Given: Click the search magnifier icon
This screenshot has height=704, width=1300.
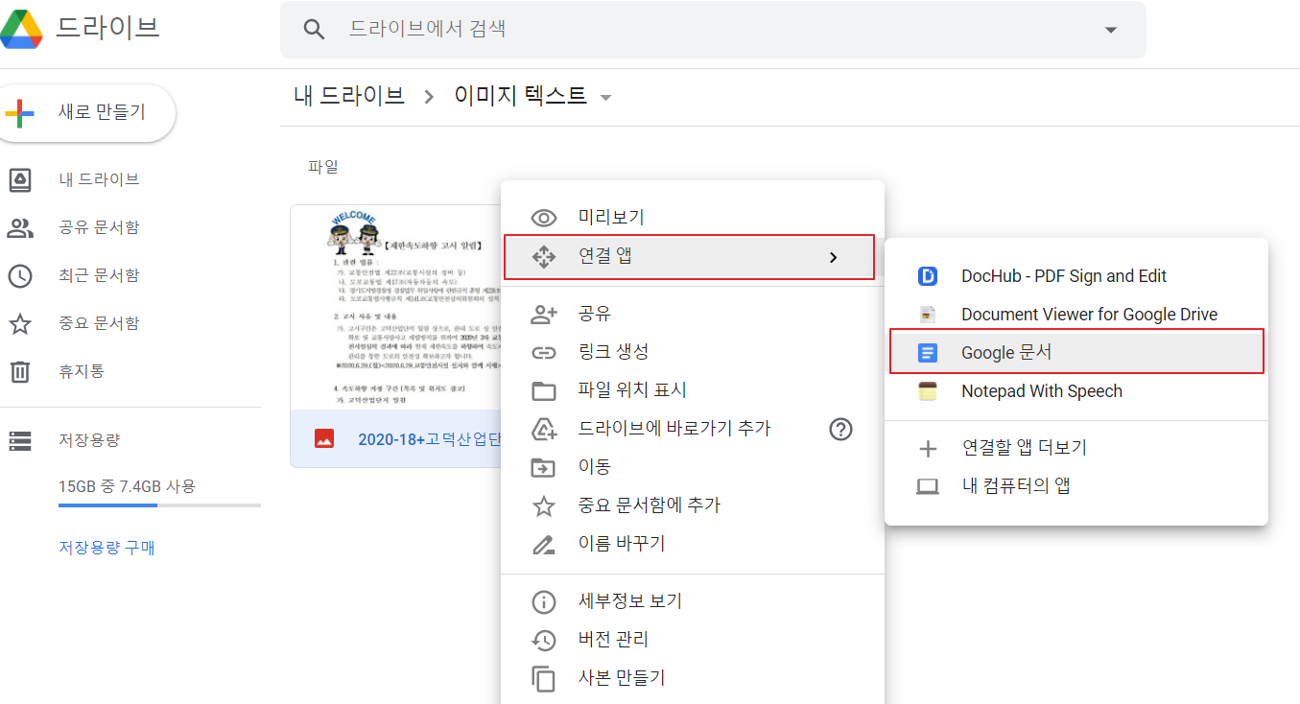Looking at the screenshot, I should (x=314, y=29).
